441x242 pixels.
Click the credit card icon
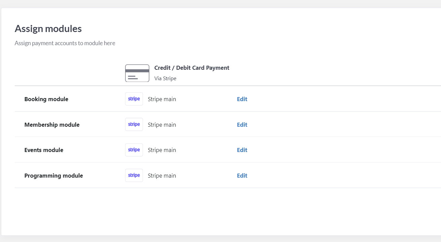(x=137, y=73)
